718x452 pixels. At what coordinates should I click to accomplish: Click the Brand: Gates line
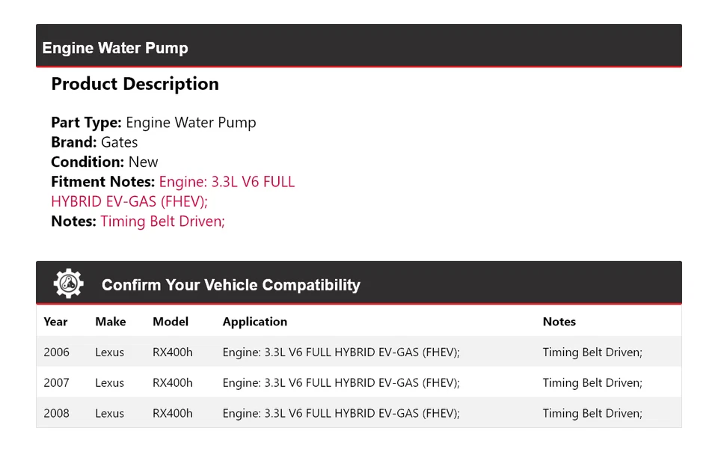pos(94,142)
